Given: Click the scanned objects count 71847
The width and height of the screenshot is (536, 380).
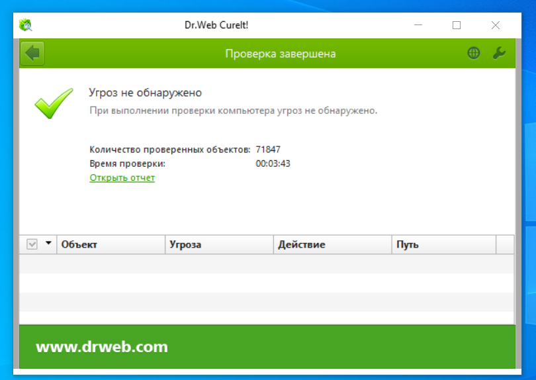Looking at the screenshot, I should point(268,150).
